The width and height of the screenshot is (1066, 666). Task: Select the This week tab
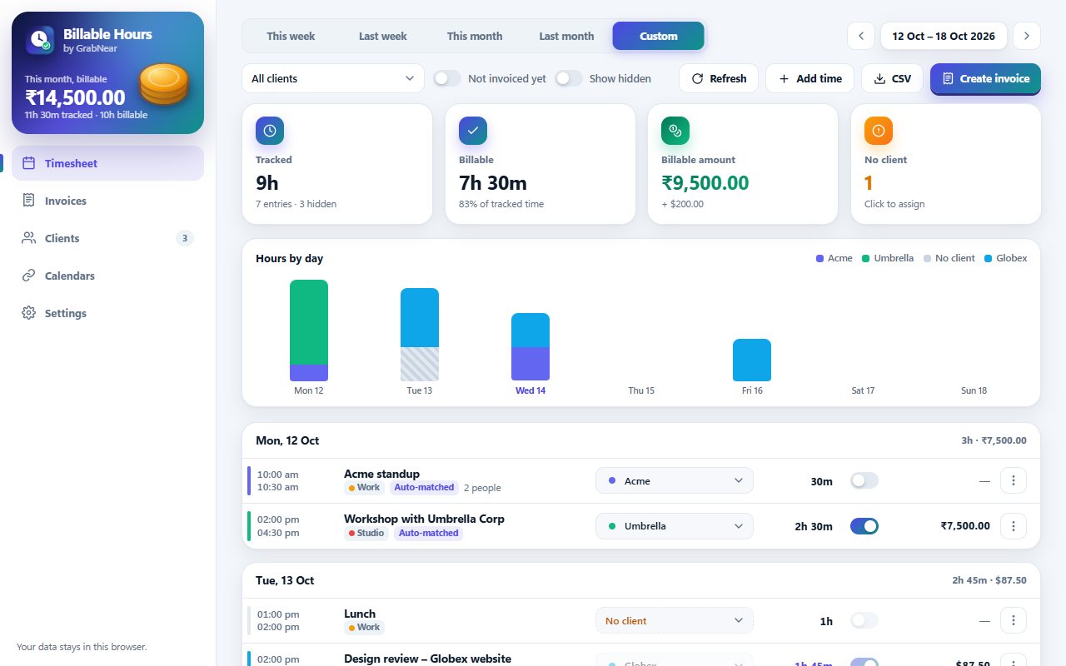(291, 36)
